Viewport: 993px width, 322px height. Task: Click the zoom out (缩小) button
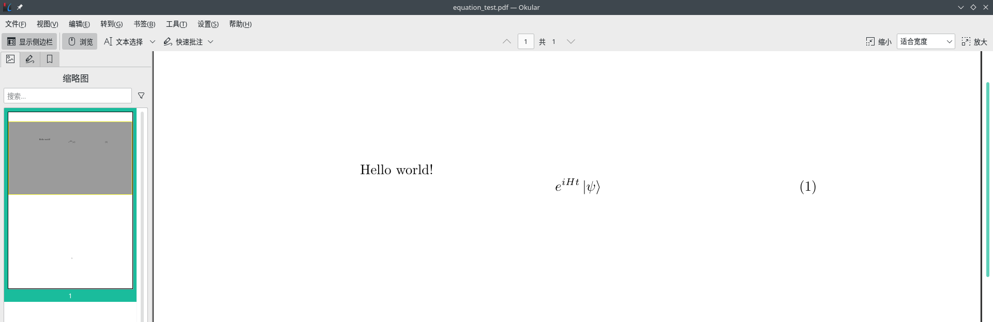(x=879, y=42)
